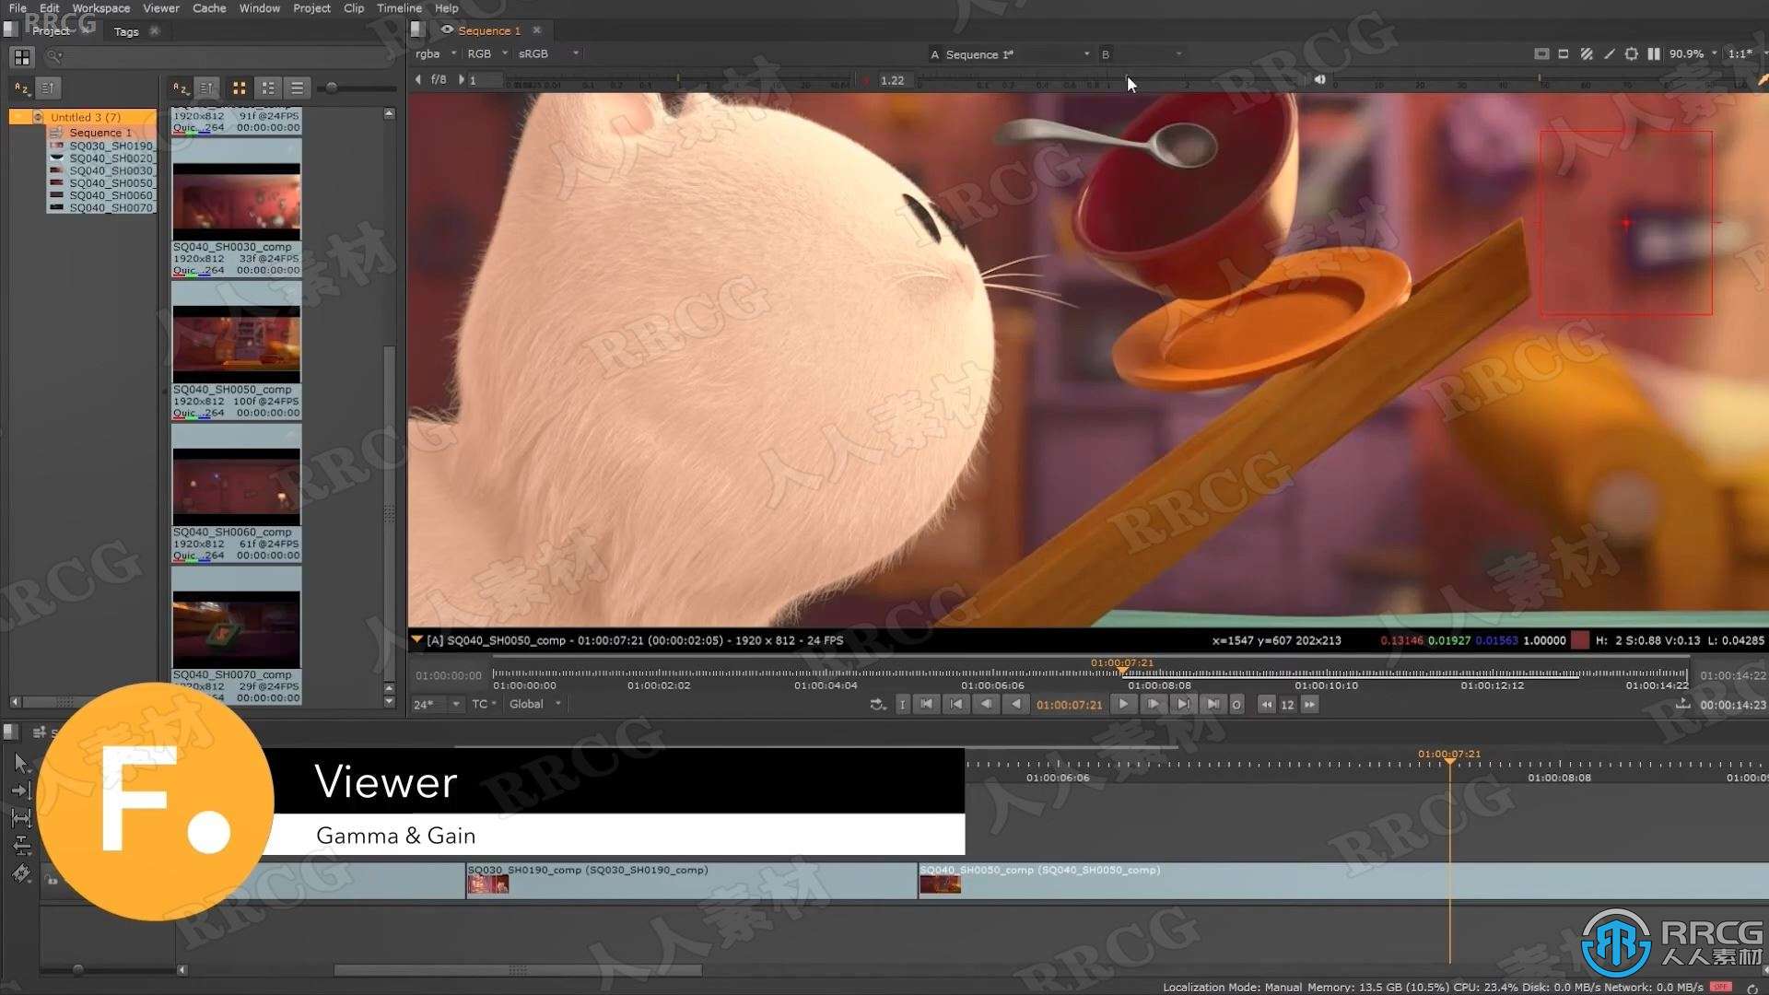Toggle the gain f/8 button

coord(439,80)
